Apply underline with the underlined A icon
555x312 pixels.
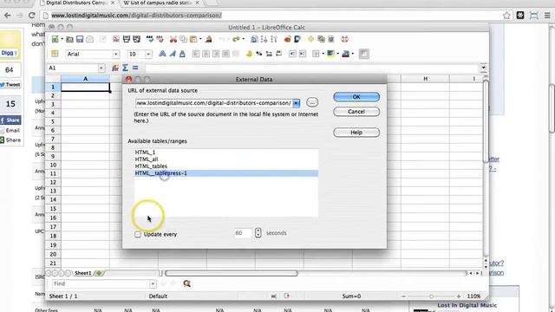click(x=182, y=54)
